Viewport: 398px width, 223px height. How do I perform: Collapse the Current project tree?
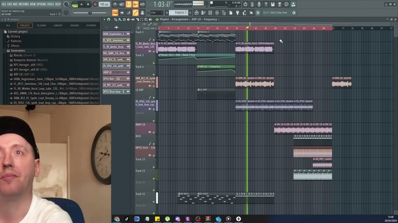pos(5,32)
